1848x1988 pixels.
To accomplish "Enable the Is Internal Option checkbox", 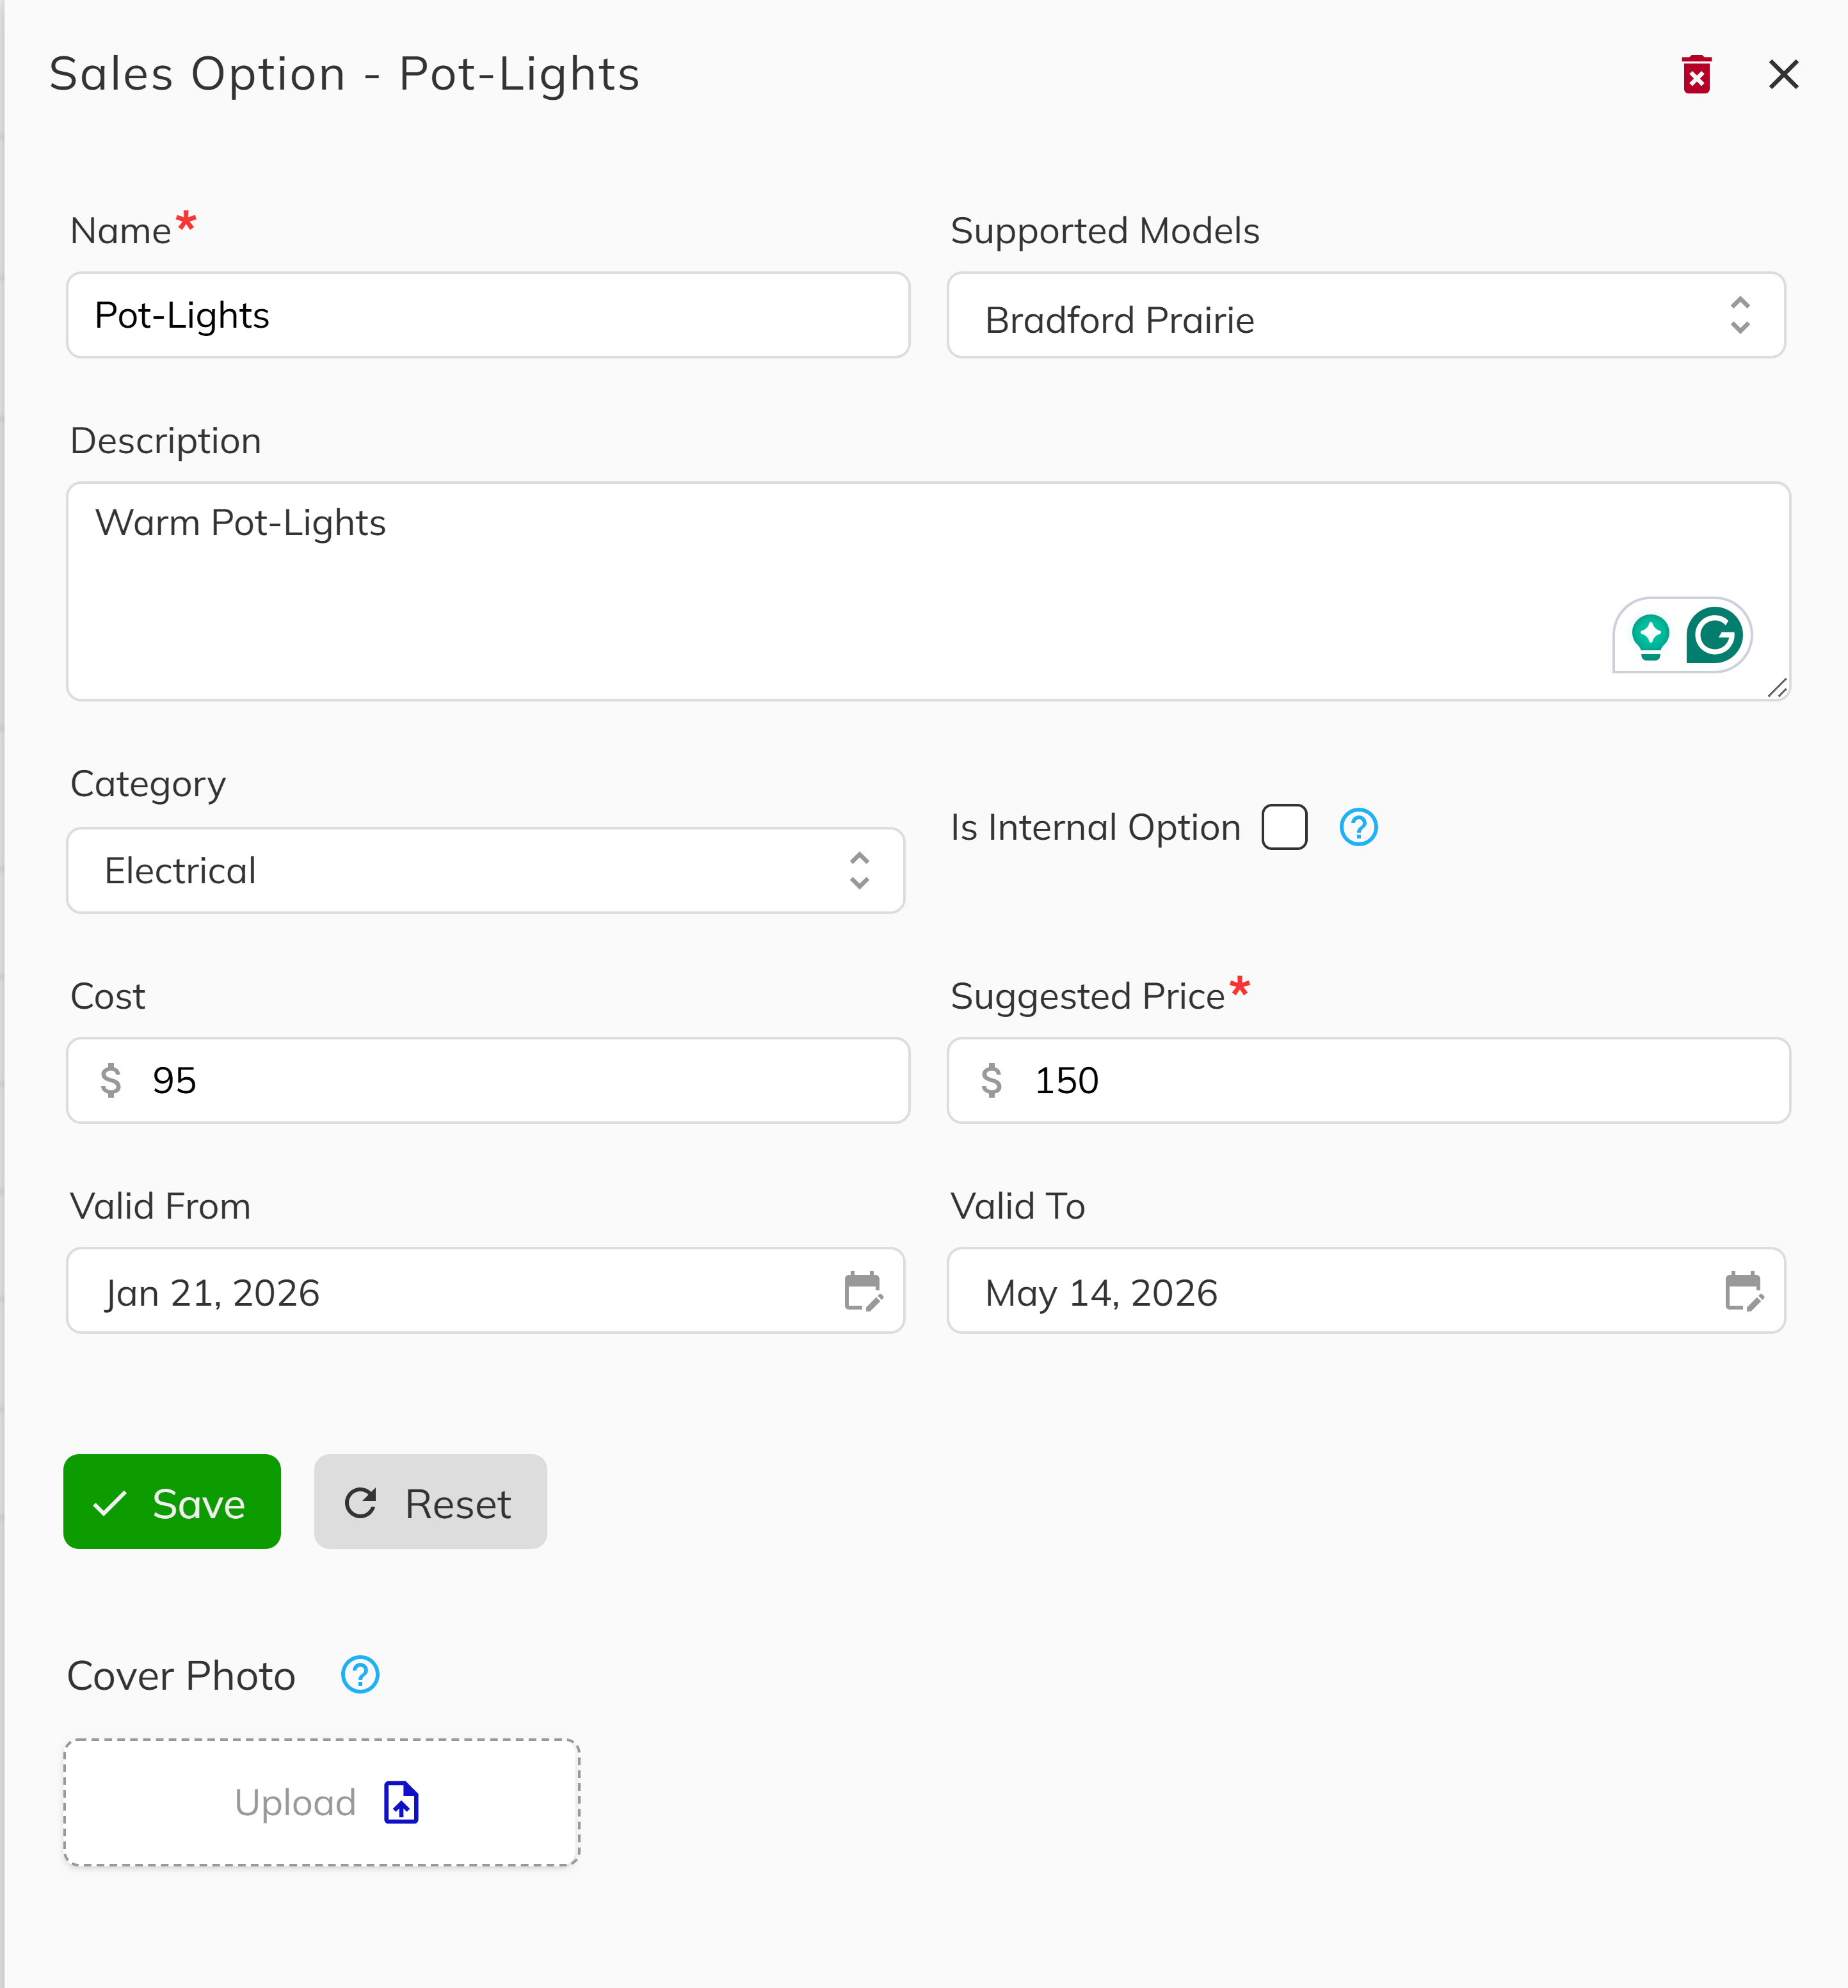I will (x=1284, y=828).
